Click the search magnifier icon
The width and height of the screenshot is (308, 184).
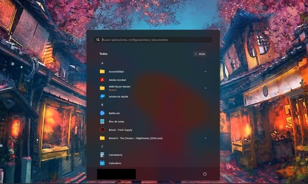(98, 40)
